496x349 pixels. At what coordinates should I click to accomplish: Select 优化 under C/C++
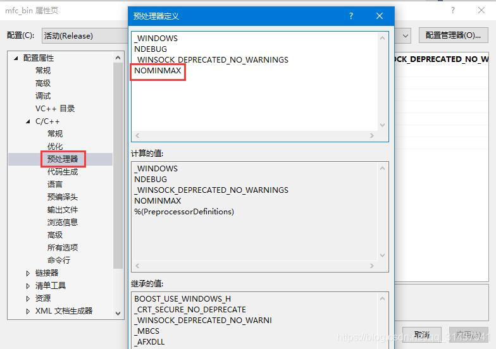click(55, 147)
